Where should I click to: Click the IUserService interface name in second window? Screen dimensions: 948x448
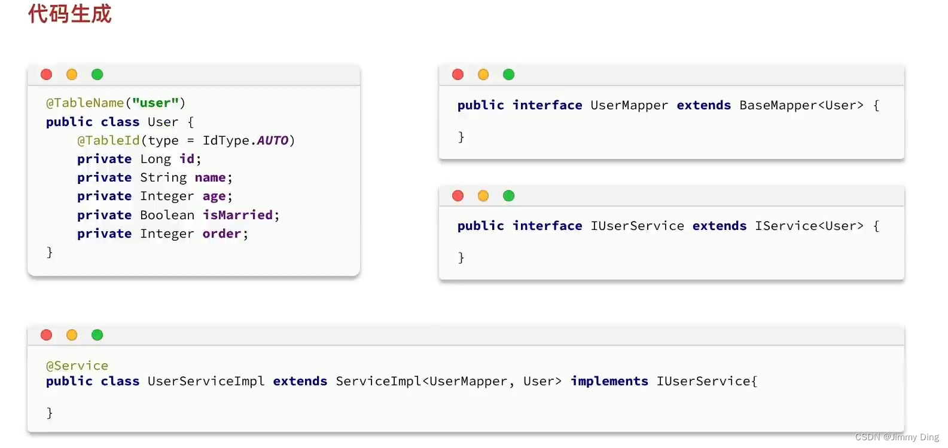[x=637, y=226]
